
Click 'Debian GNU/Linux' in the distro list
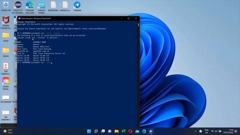tap(41, 46)
